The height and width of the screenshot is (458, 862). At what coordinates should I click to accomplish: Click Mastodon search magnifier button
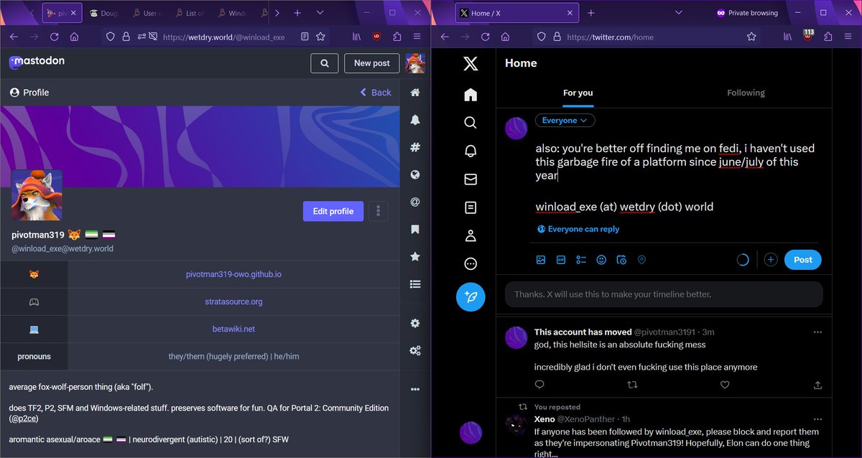[x=325, y=63]
